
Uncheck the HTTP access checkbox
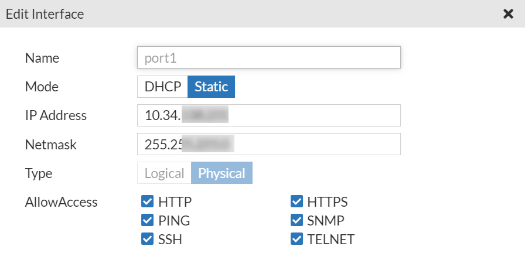coord(147,203)
